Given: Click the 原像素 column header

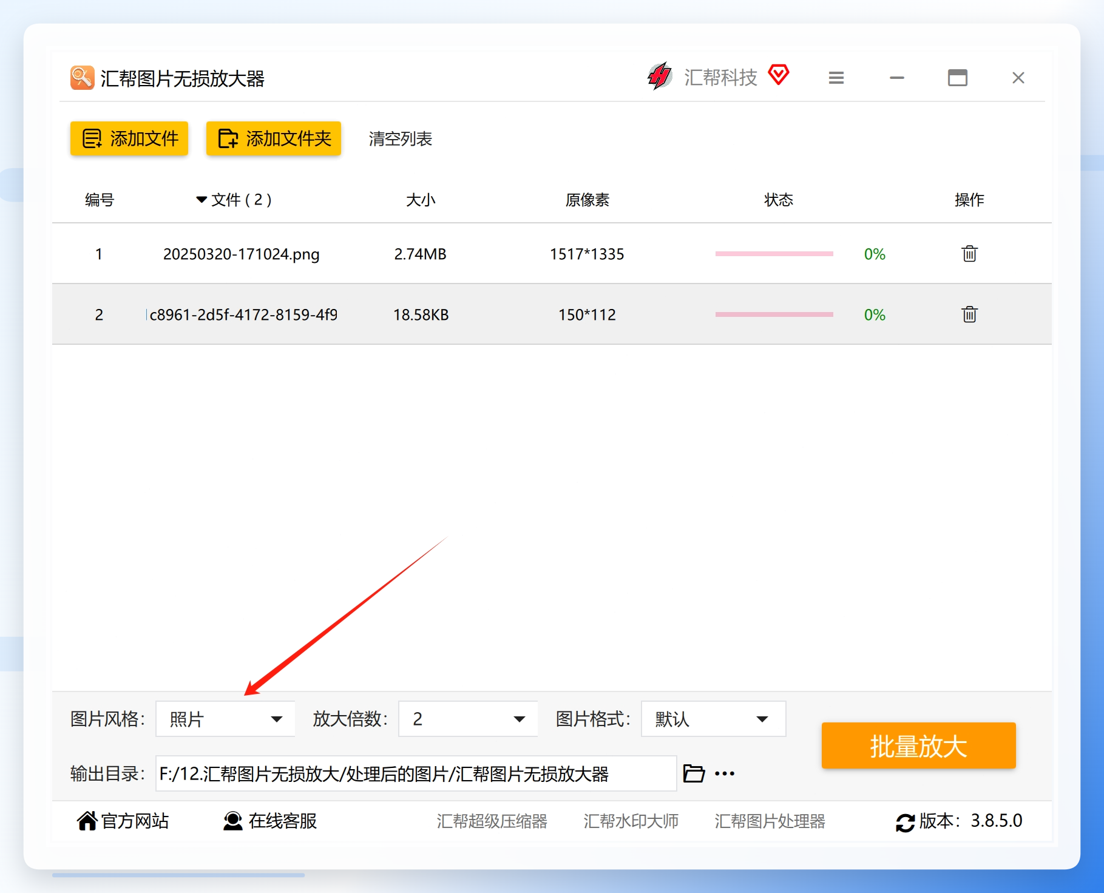Looking at the screenshot, I should point(587,199).
